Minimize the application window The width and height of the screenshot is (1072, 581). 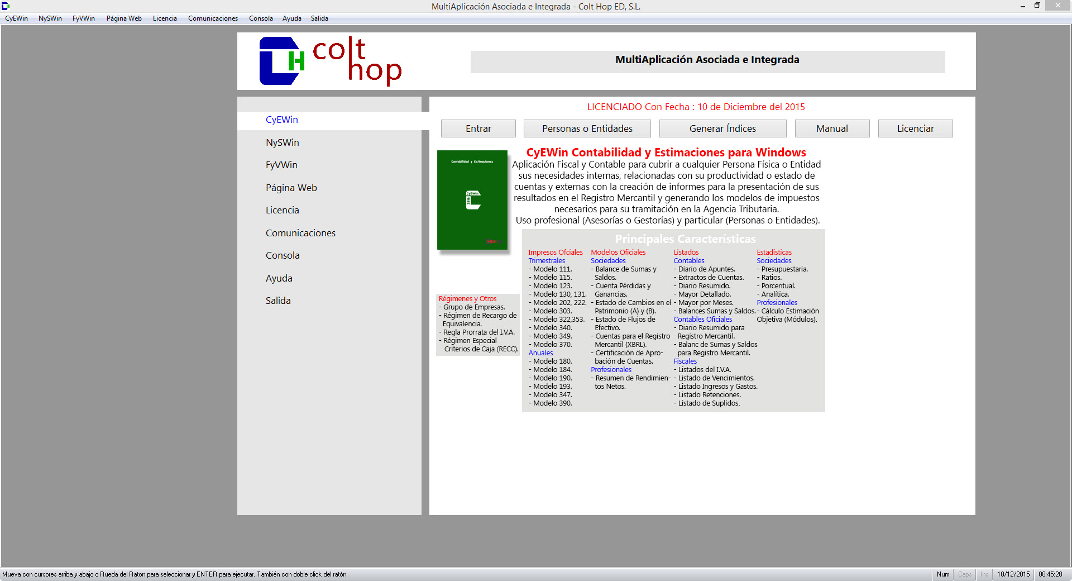pyautogui.click(x=1023, y=6)
